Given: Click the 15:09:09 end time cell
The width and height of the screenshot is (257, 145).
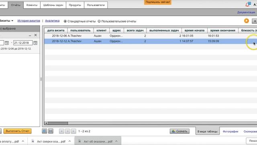Looking at the screenshot, I should coord(213,41).
